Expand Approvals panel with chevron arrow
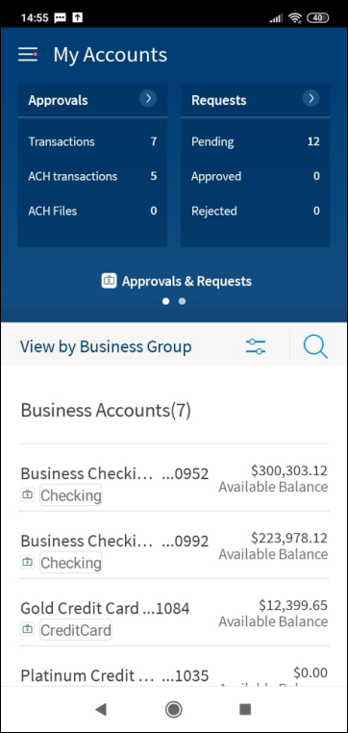The width and height of the screenshot is (348, 733). pyautogui.click(x=148, y=99)
